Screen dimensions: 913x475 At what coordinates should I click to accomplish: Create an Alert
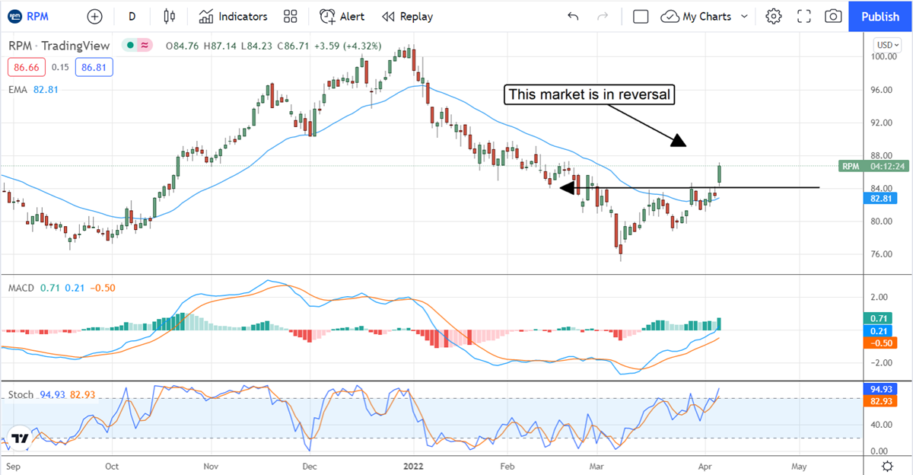(342, 16)
